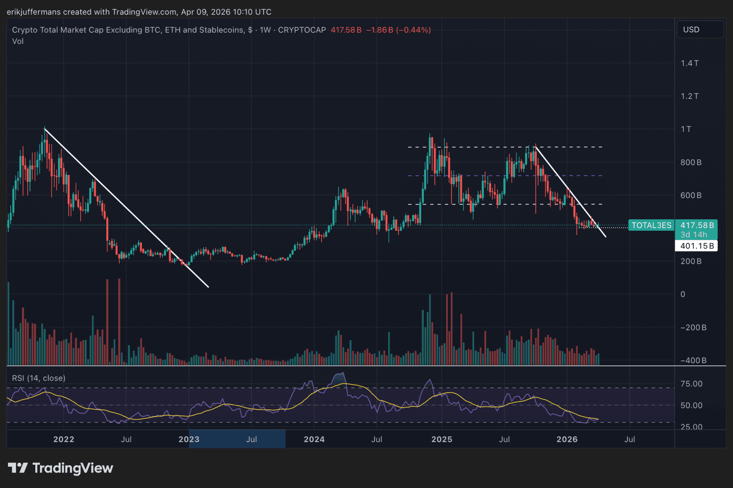Click the 1W interval in the legend

(265, 30)
